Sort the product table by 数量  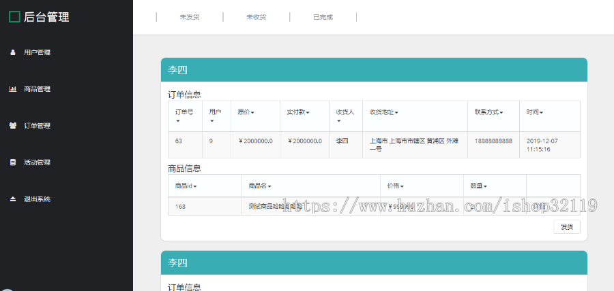[478, 186]
